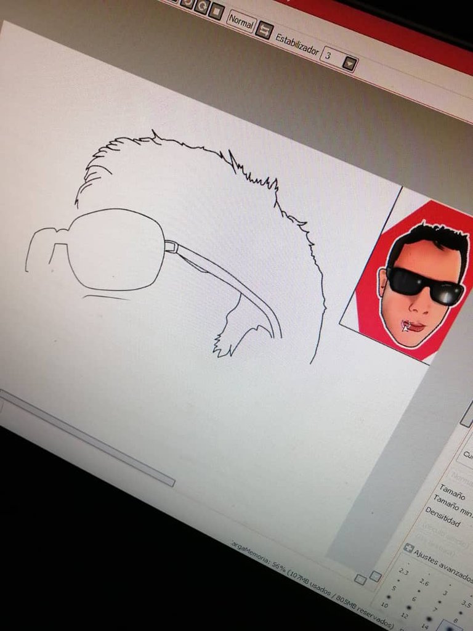This screenshot has width=473, height=631.
Task: Expand Ajustes avanzados with the plus icon
Action: [x=408, y=548]
